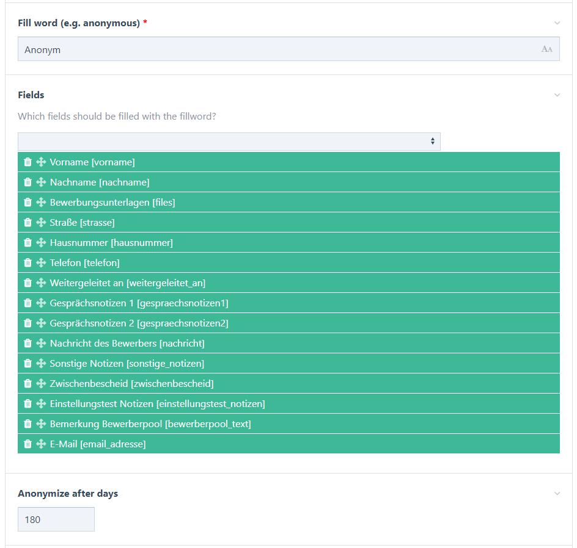Collapse the Anonymize after days chevron
Image resolution: width=577 pixels, height=548 pixels.
tap(557, 494)
